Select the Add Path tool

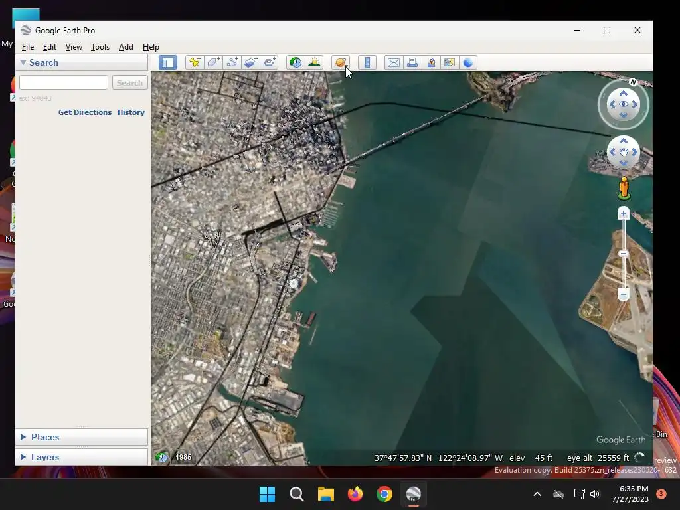(x=232, y=62)
